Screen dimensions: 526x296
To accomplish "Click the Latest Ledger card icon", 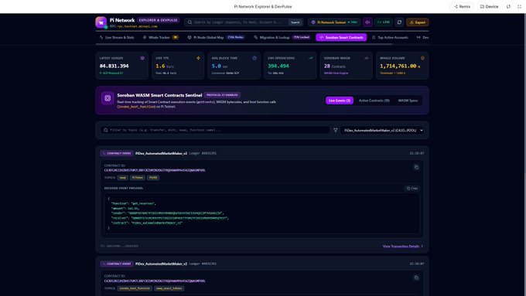I will click(x=142, y=58).
